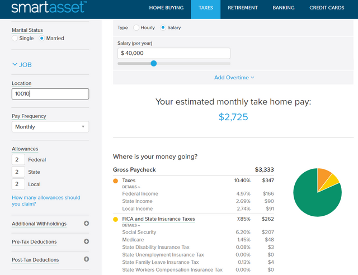The height and width of the screenshot is (275, 358).
Task: Click plus icon beside Post-Tax Deductions
Action: coord(86,259)
